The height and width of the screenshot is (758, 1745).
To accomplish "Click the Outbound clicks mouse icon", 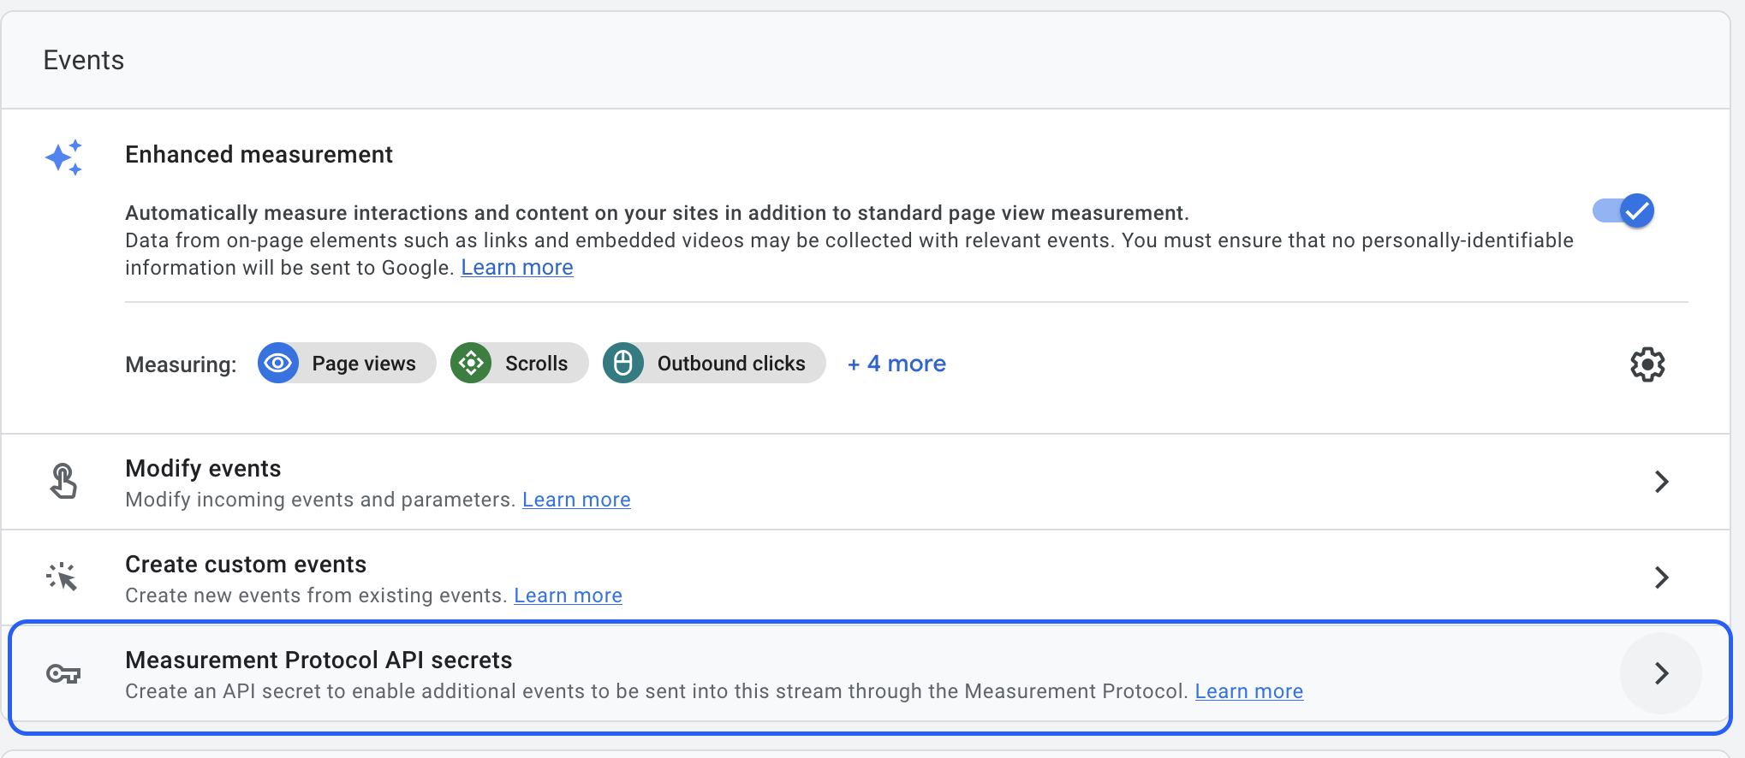I will point(623,364).
